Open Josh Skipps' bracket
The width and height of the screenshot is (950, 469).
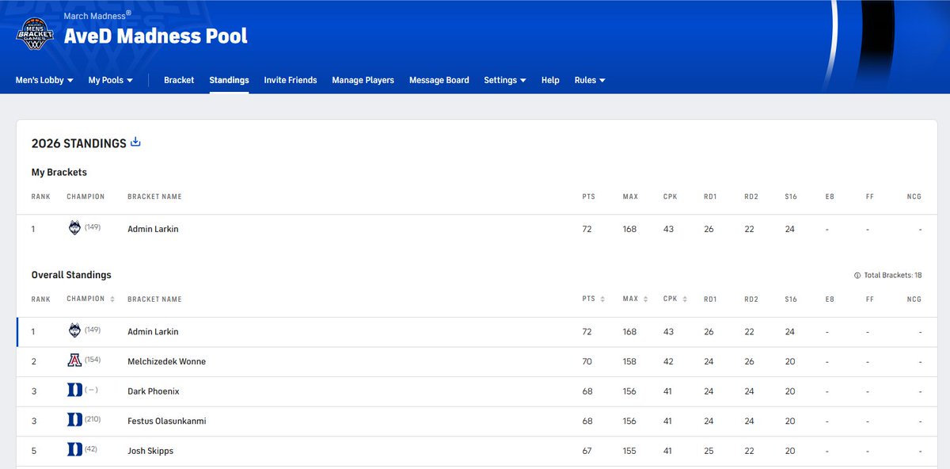coord(150,451)
